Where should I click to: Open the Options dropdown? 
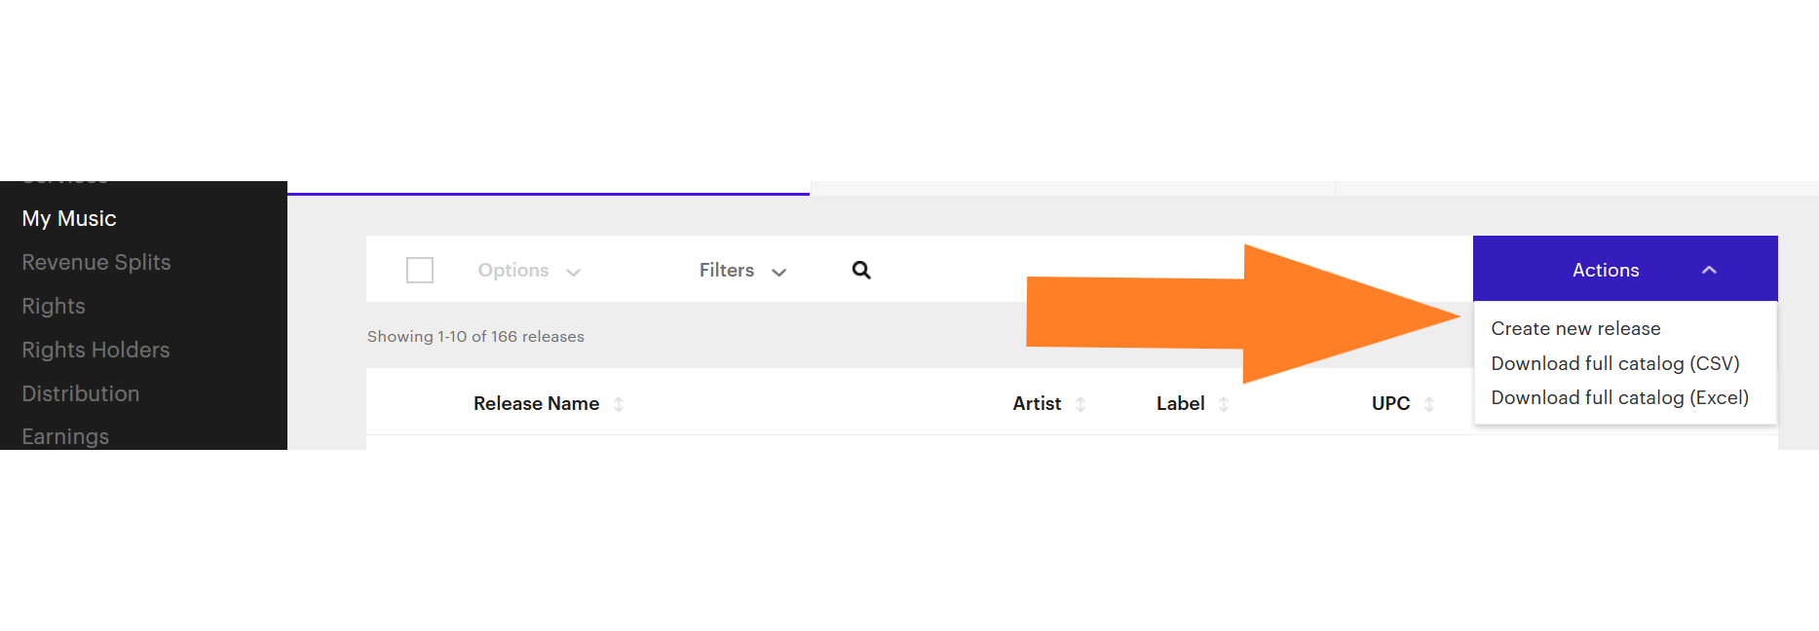(x=526, y=270)
